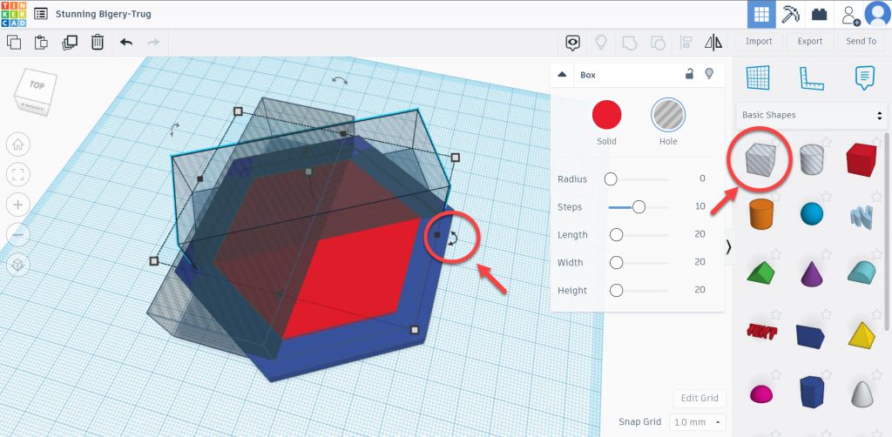Screen dimensions: 892x437
Task: Select the red Solid color swatch
Action: pyautogui.click(x=607, y=115)
